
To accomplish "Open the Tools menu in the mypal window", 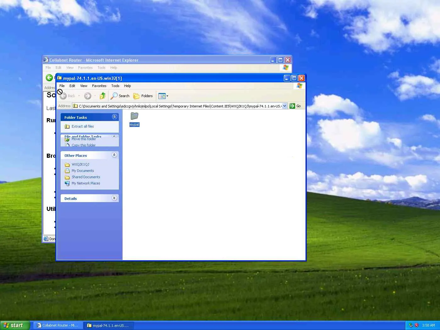I will tap(115, 86).
